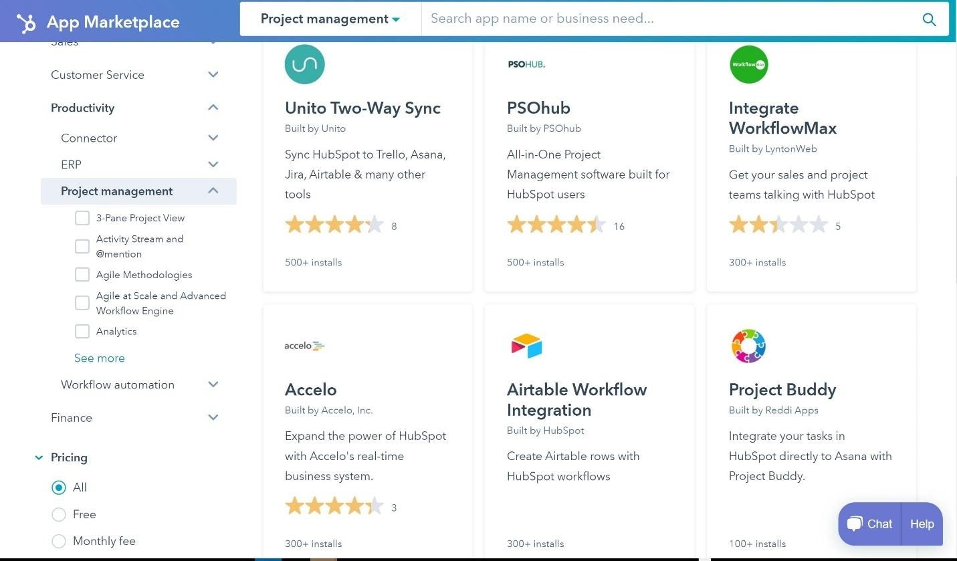The height and width of the screenshot is (561, 957).
Task: Open the Chat widget
Action: click(x=869, y=524)
